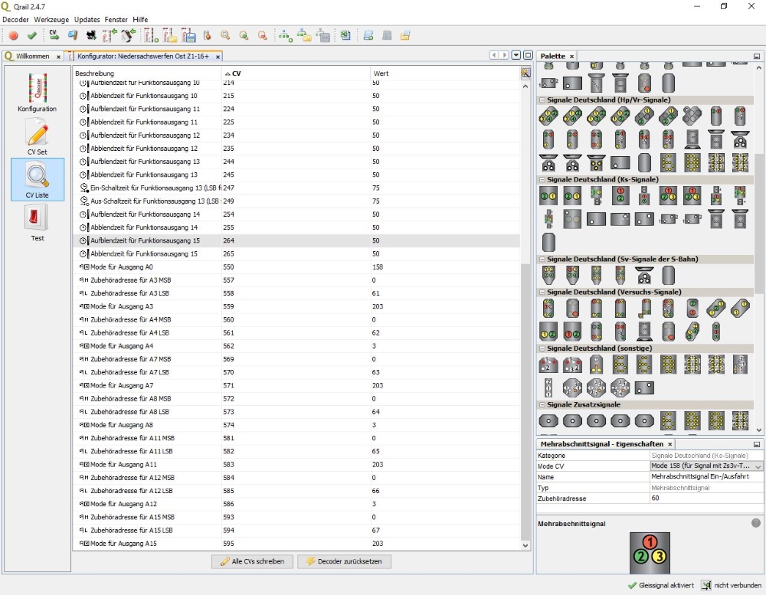Open the Konfiguration sidebar view

pyautogui.click(x=37, y=93)
